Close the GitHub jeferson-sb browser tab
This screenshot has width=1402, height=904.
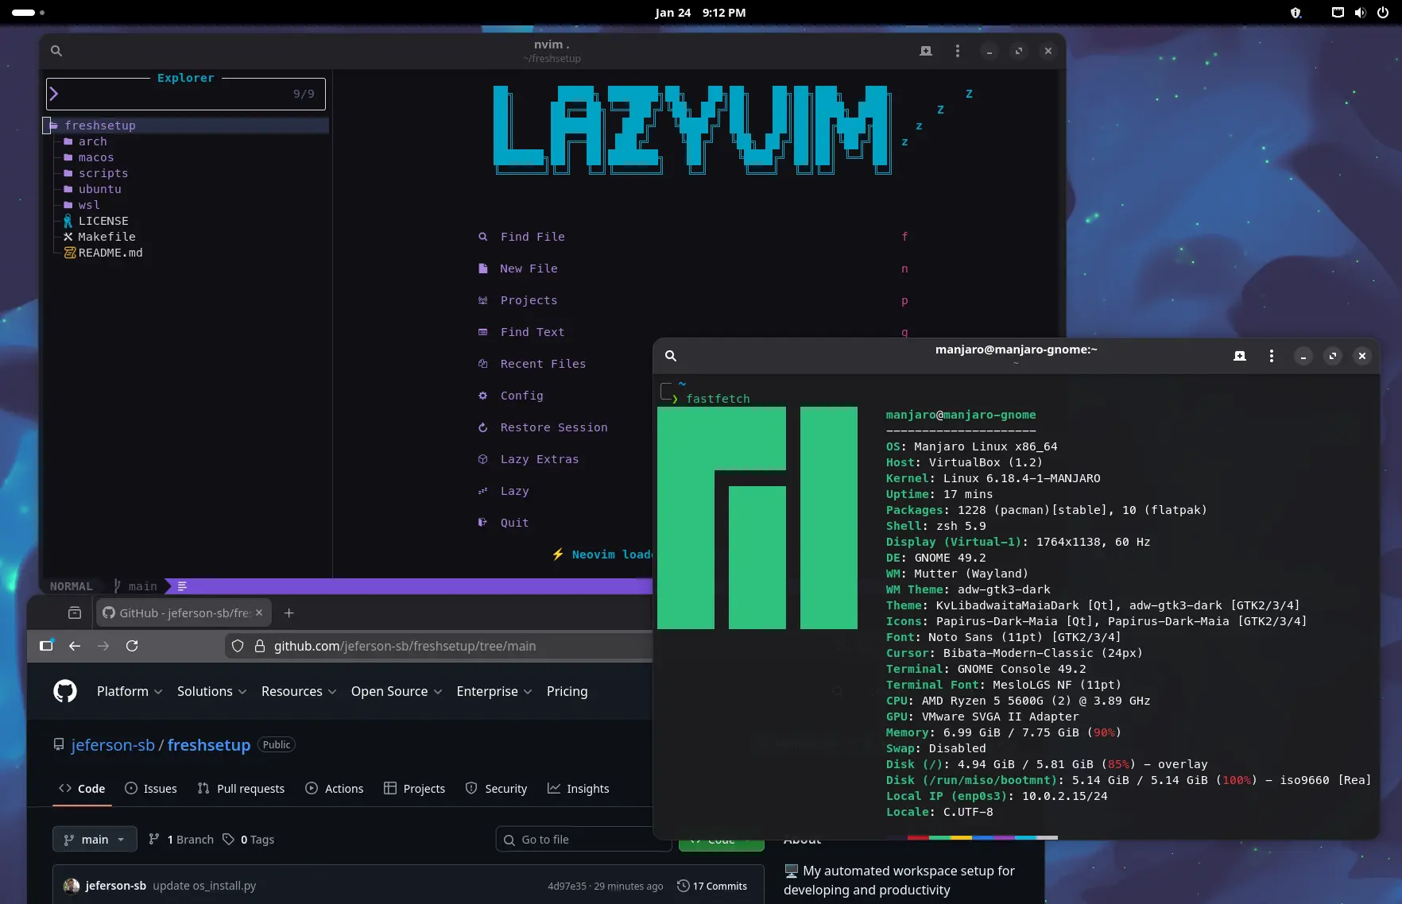(x=259, y=612)
